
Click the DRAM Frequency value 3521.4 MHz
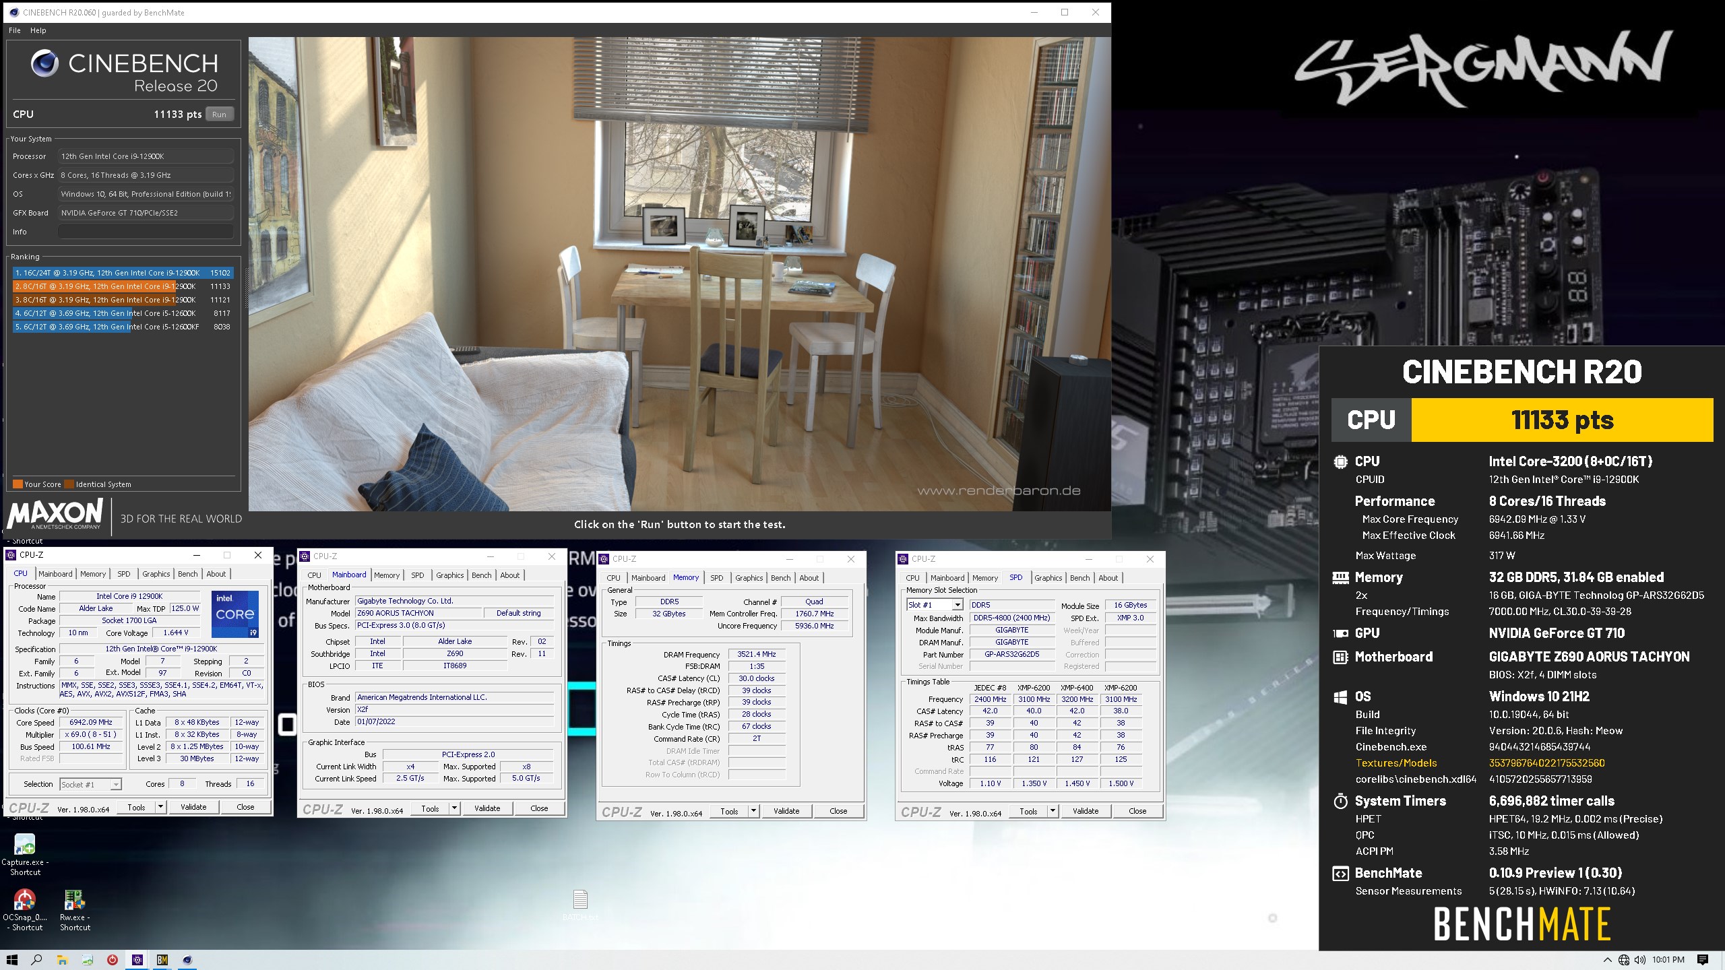click(x=757, y=654)
